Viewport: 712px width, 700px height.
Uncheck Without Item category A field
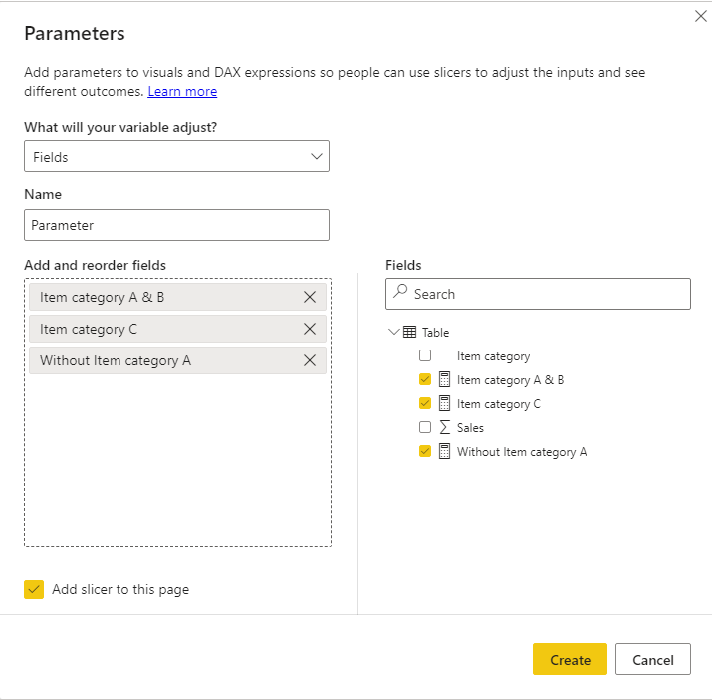click(425, 451)
